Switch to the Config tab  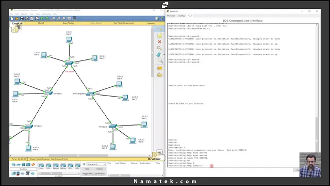click(x=181, y=16)
